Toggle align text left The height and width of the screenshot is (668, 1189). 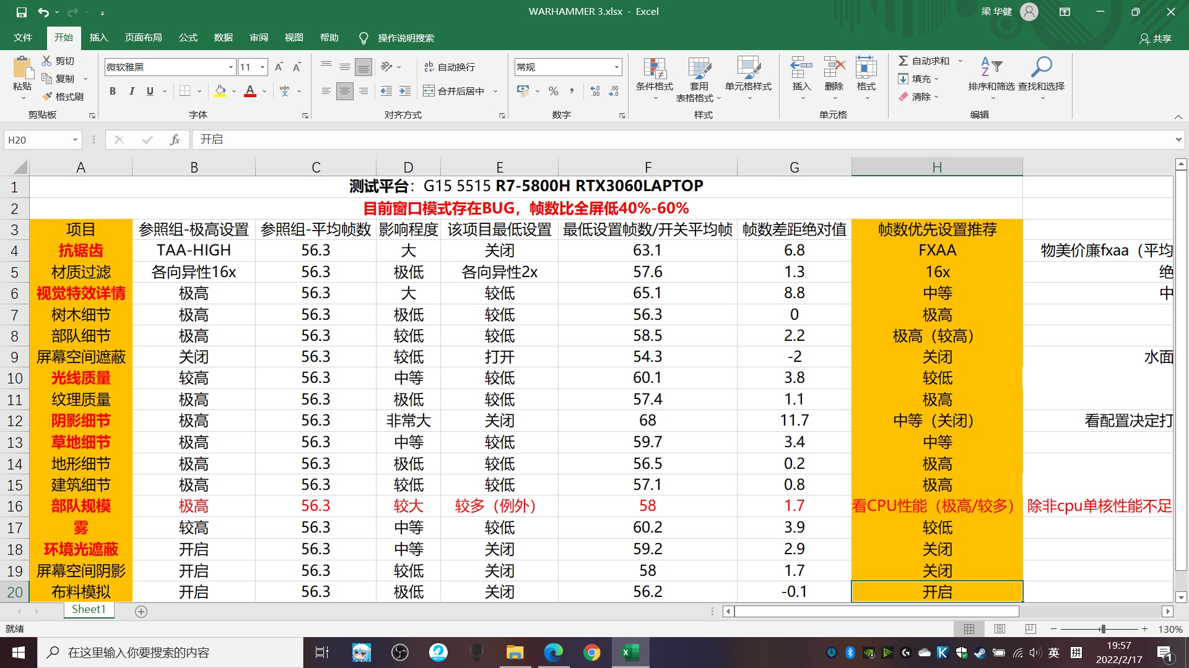click(x=326, y=91)
